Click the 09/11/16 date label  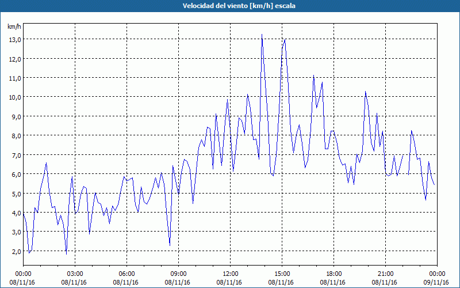click(436, 282)
